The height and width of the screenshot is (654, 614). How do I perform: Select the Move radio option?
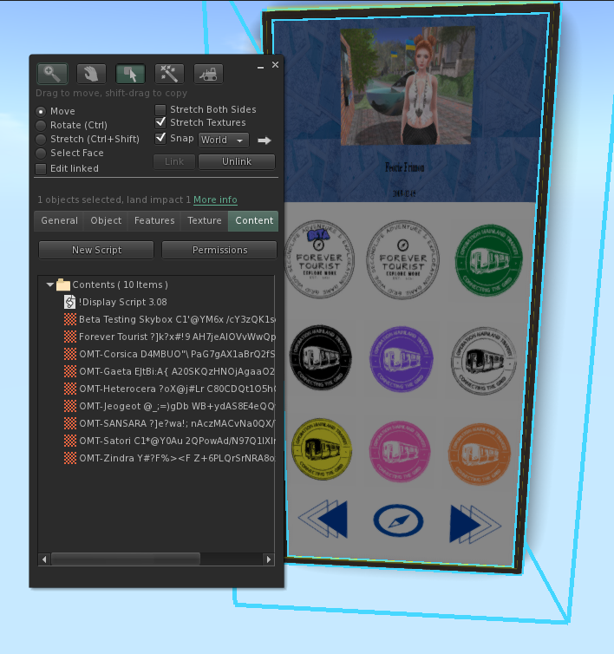pos(41,111)
